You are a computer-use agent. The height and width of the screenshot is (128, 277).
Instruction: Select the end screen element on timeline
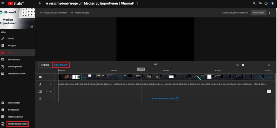click(x=269, y=91)
